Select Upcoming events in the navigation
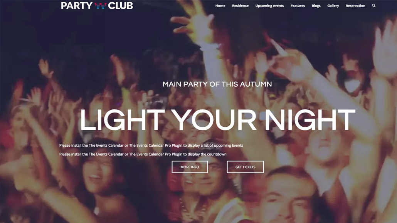397x223 pixels. click(269, 5)
